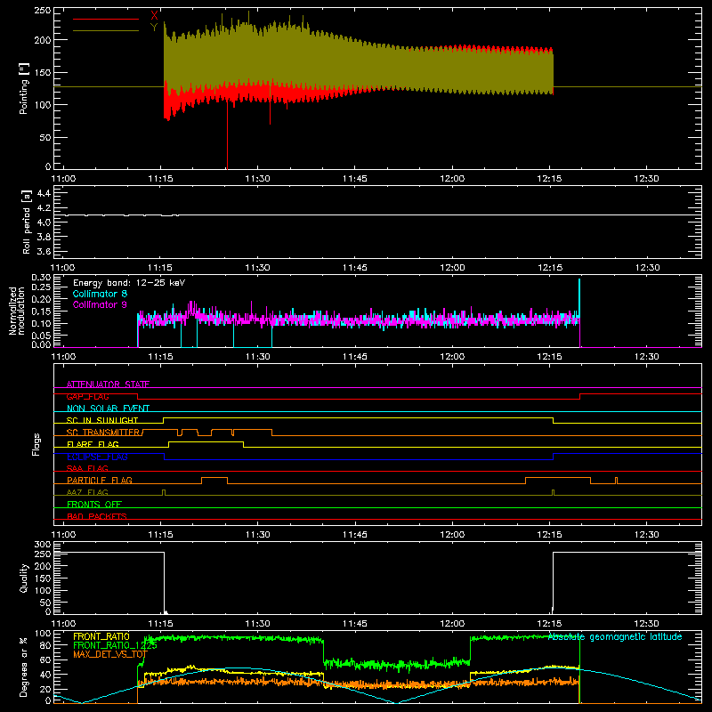Click the SAA_FLAG label

[87, 468]
